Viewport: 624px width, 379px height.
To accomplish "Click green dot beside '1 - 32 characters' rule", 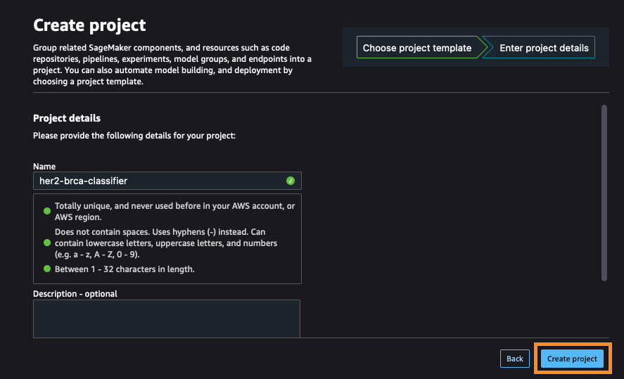I will 47,269.
